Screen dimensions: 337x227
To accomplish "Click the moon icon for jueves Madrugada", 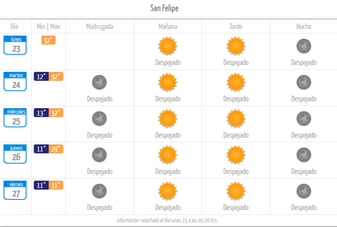I will (x=99, y=155).
